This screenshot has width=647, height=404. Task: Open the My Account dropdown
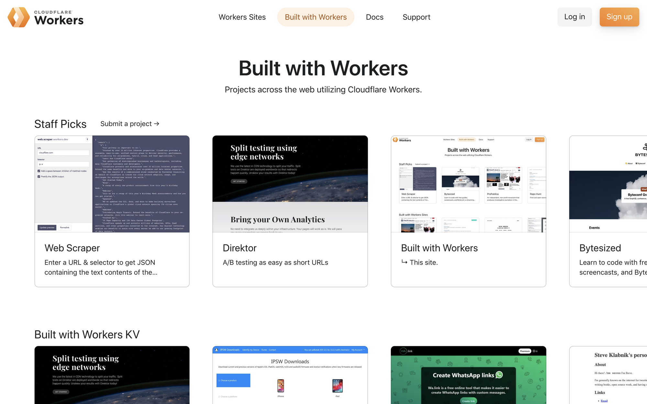357,350
